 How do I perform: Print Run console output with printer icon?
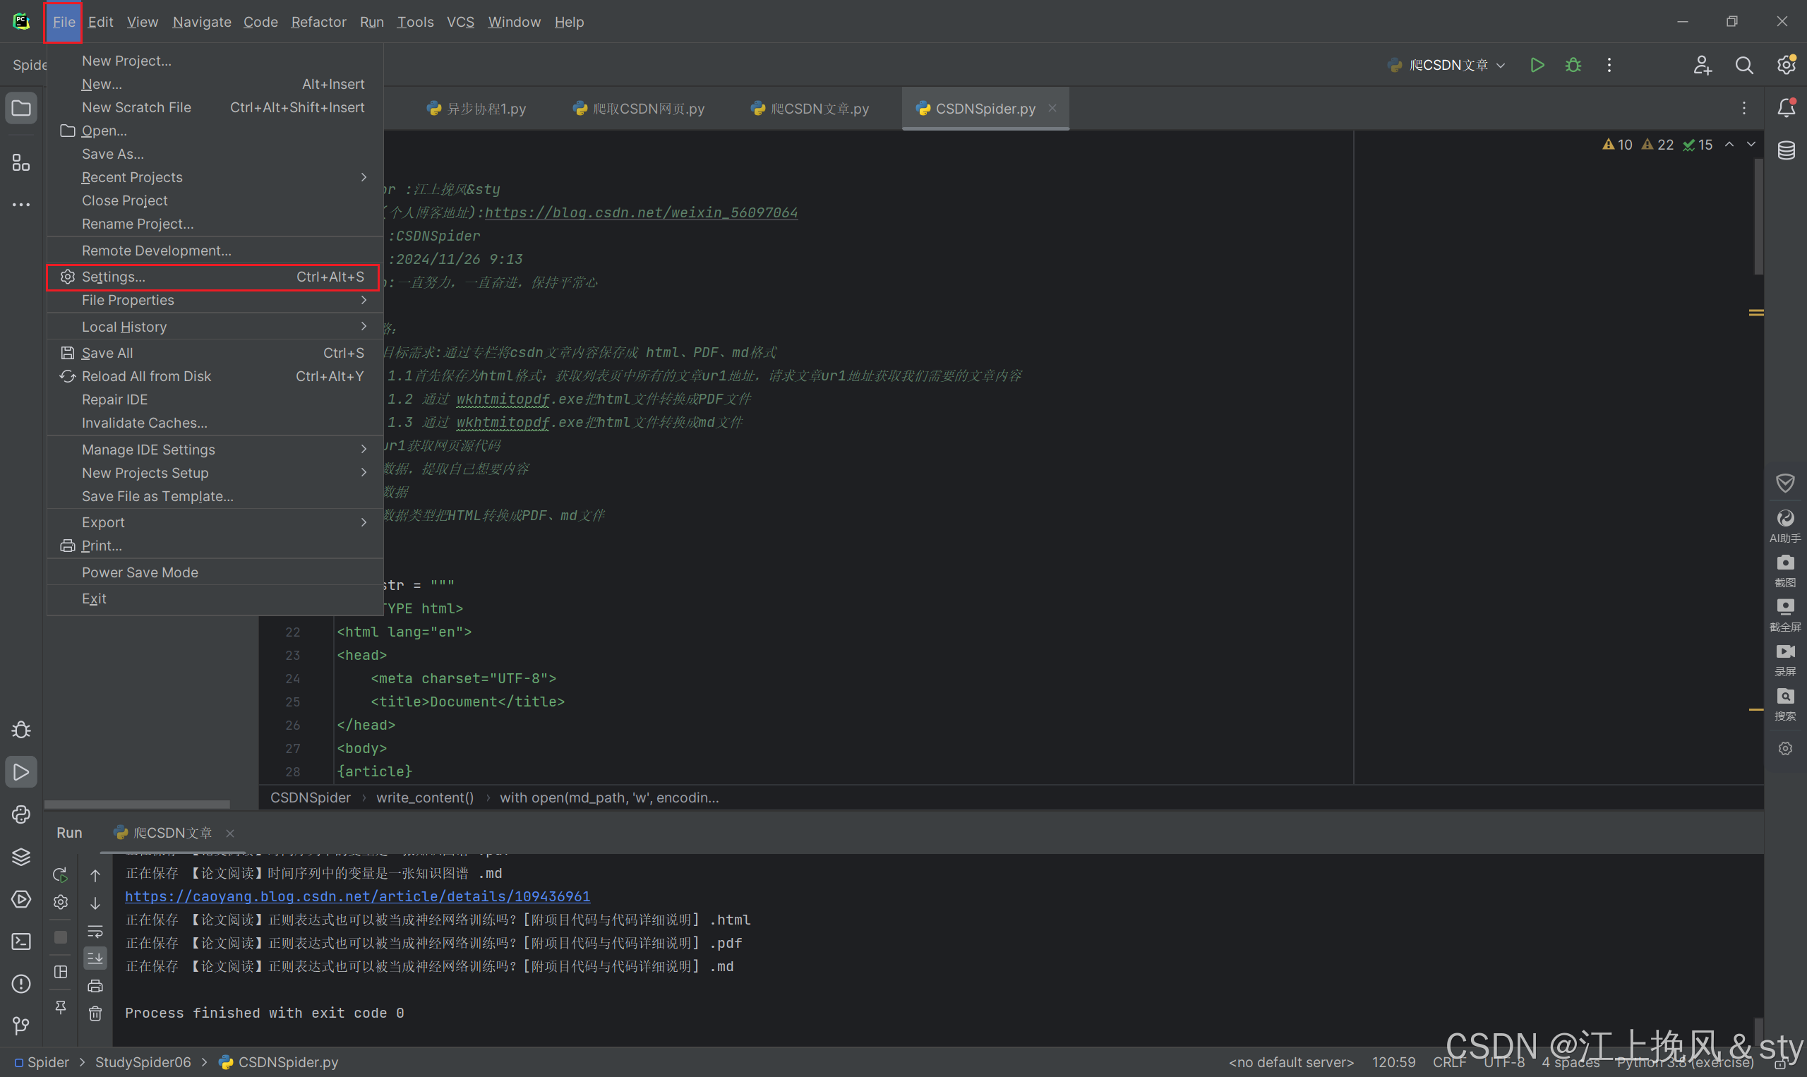[x=95, y=985]
